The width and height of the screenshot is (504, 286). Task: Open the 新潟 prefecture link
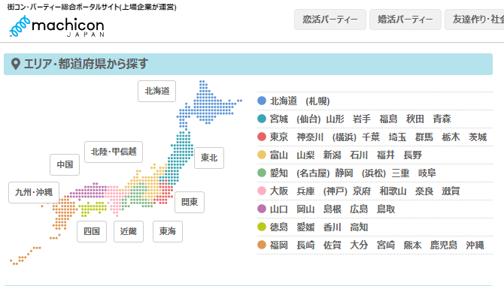click(x=332, y=155)
